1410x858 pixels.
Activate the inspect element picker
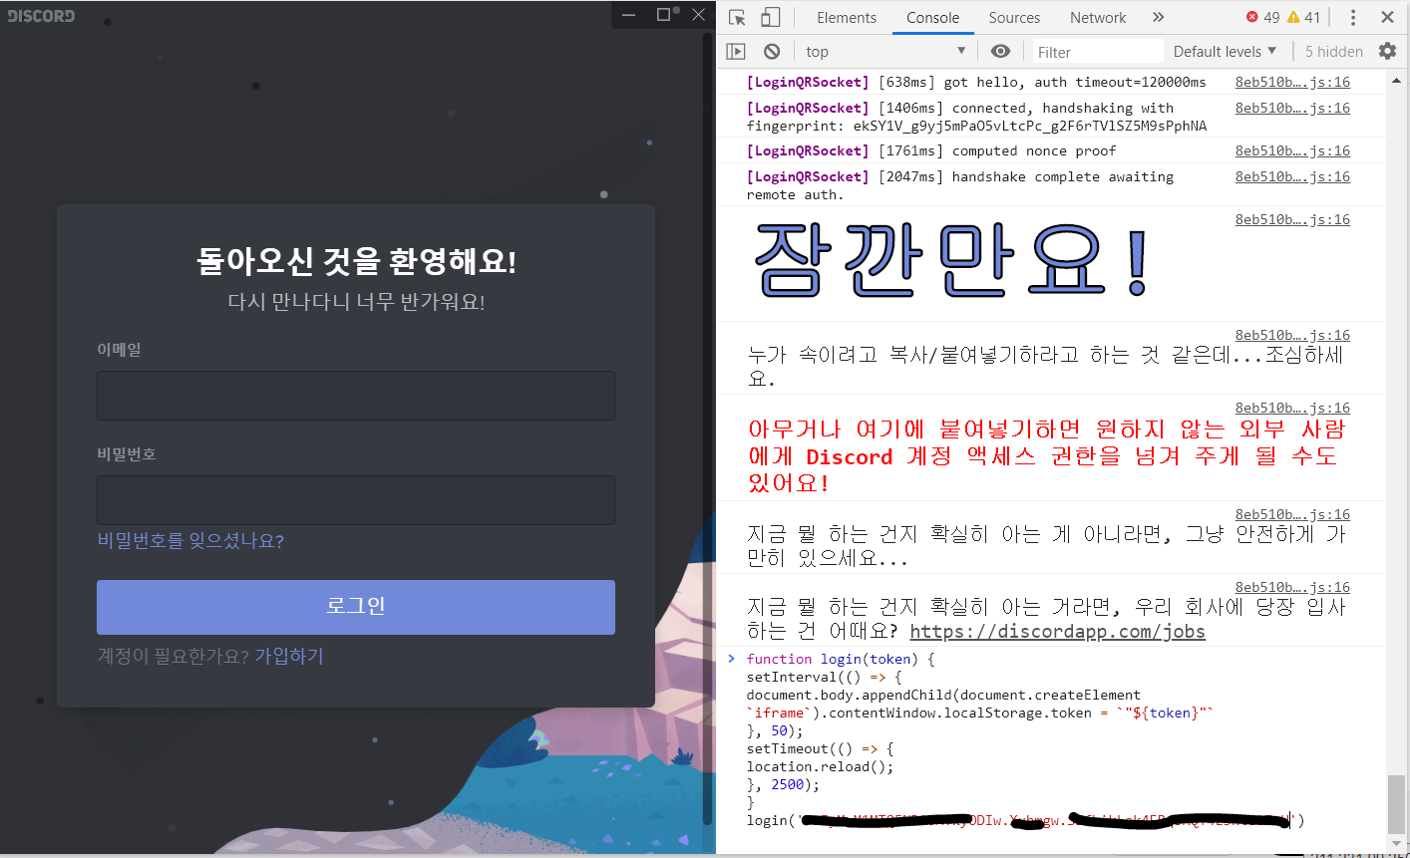tap(737, 17)
